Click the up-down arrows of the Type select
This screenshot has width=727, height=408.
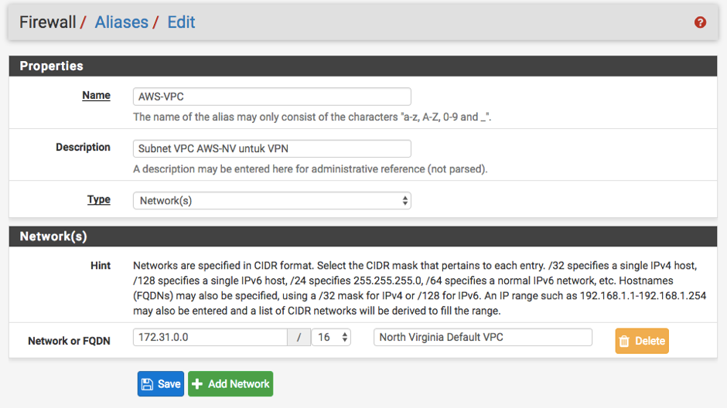pyautogui.click(x=404, y=201)
